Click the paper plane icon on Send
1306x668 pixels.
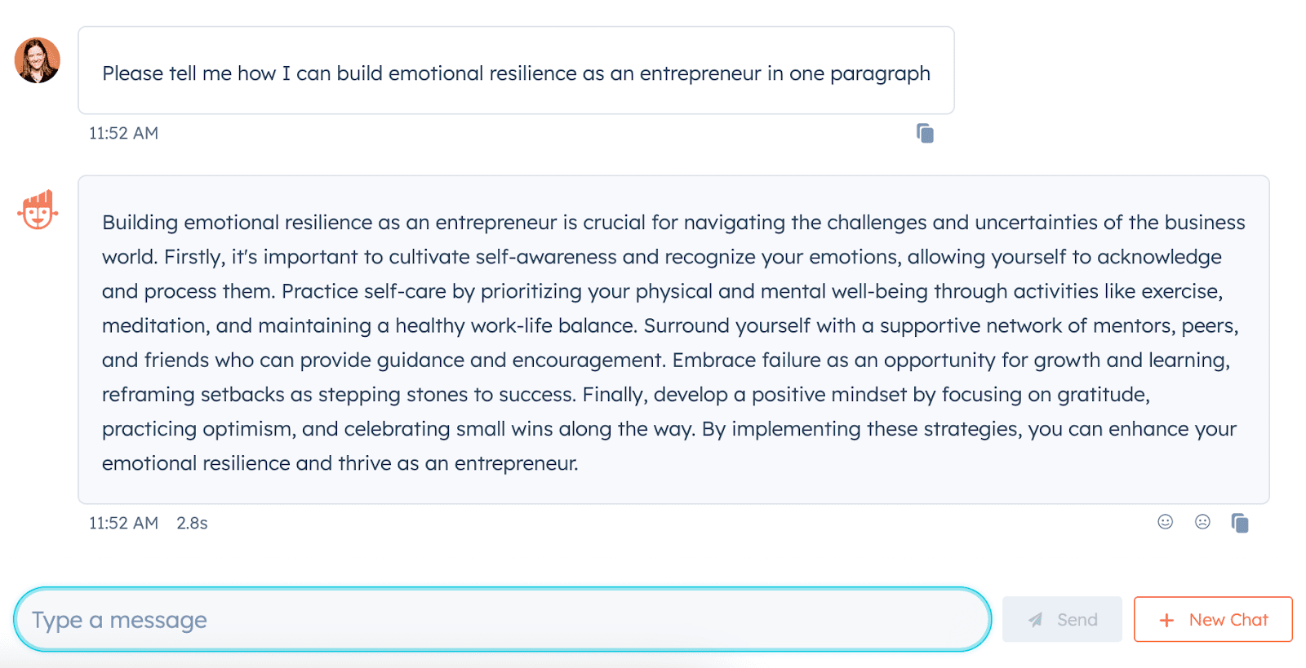(1035, 620)
